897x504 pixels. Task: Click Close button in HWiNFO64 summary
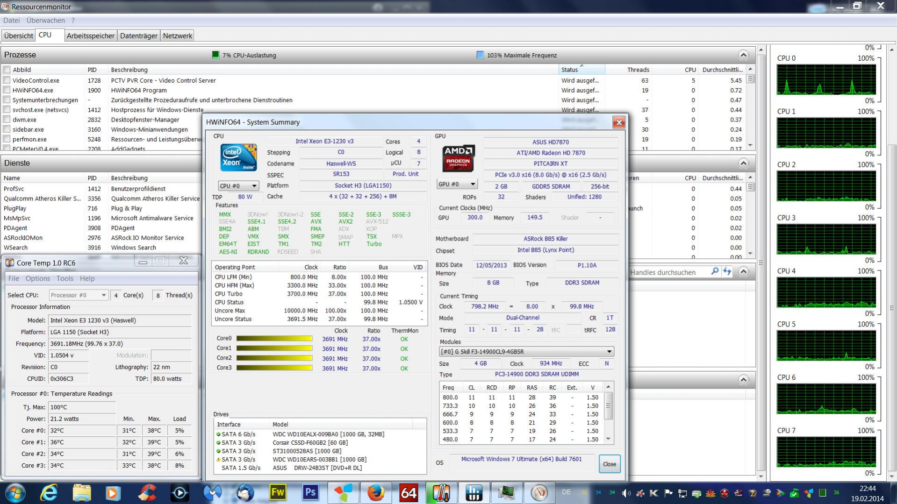click(x=610, y=464)
